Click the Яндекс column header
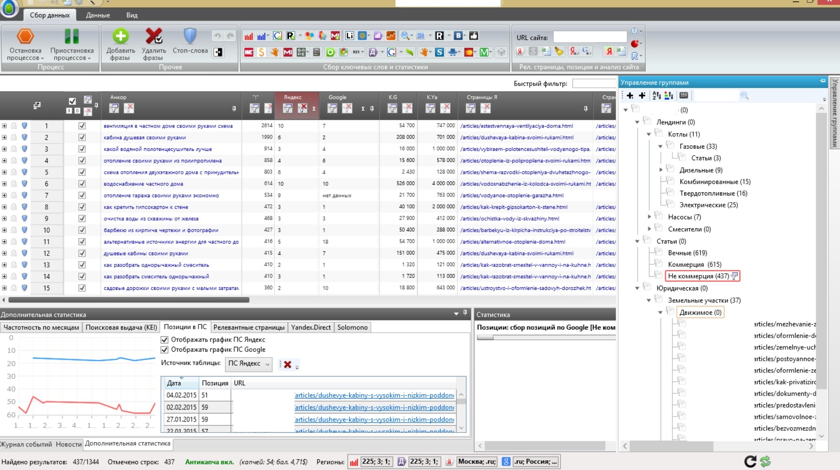This screenshot has height=470, width=840. (293, 97)
